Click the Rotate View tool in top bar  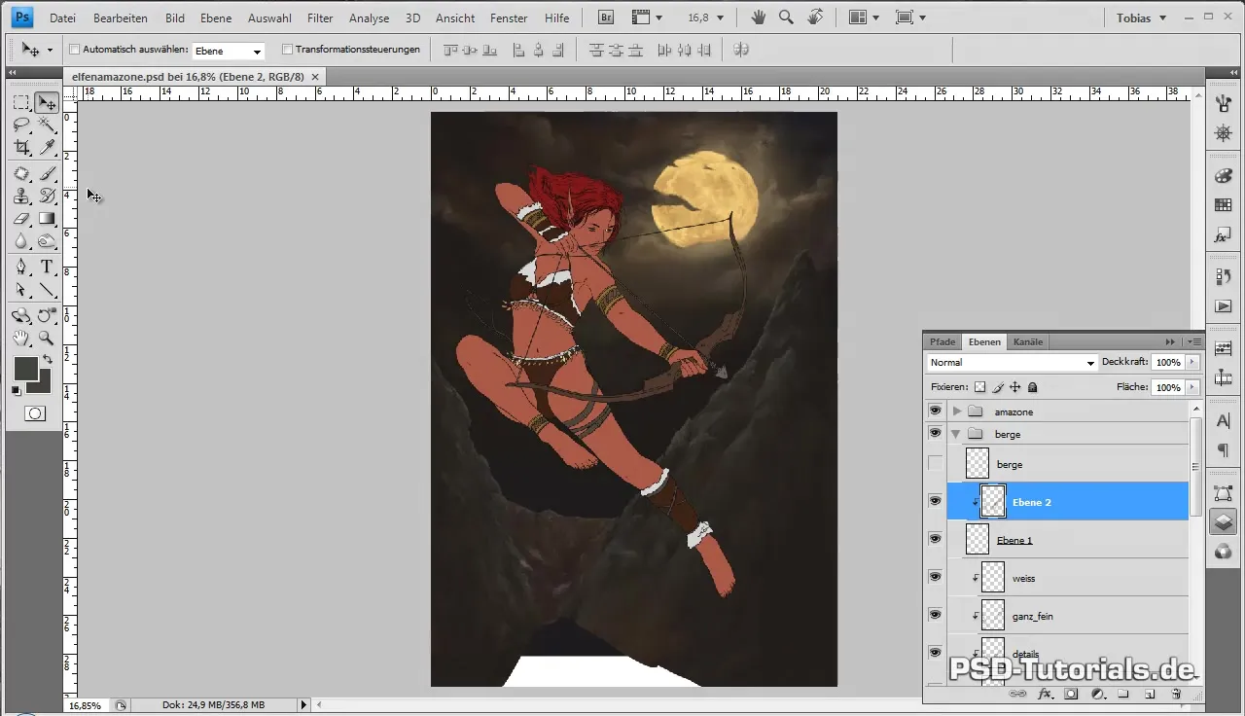coord(815,18)
